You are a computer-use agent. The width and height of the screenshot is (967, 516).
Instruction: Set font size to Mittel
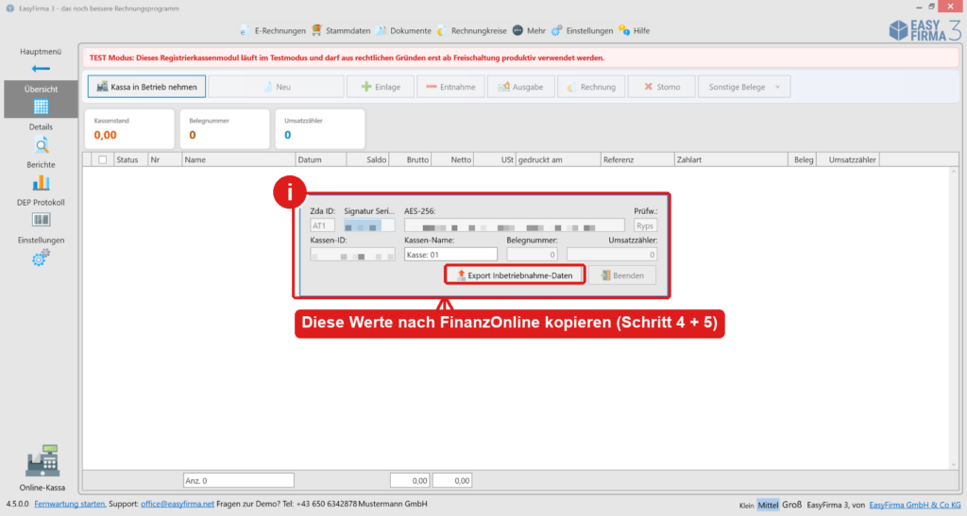pyautogui.click(x=768, y=505)
